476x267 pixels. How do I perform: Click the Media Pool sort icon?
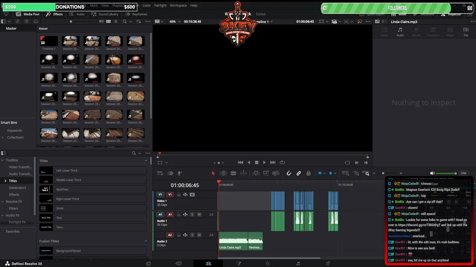point(138,22)
